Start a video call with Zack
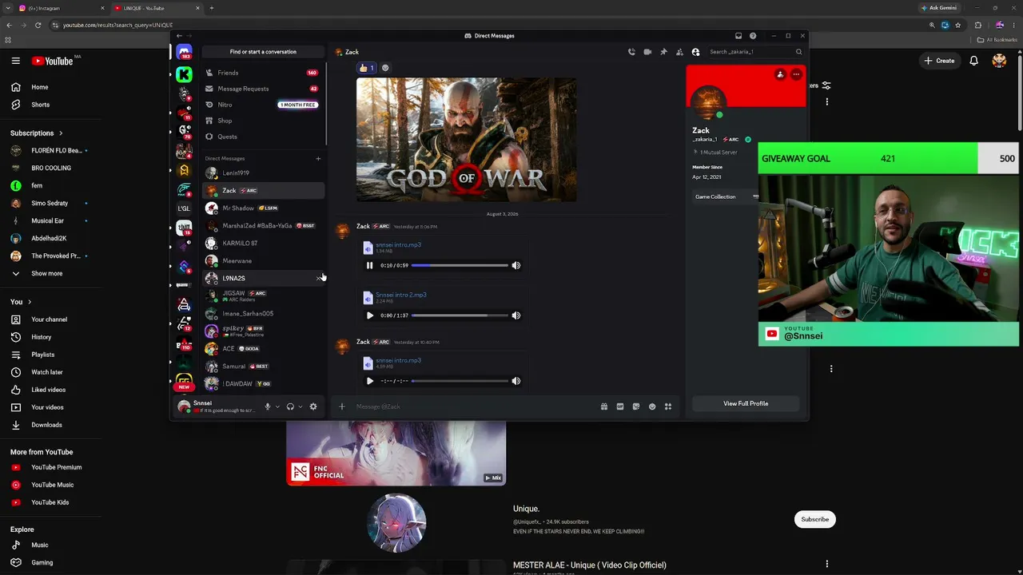The image size is (1023, 575). (647, 52)
